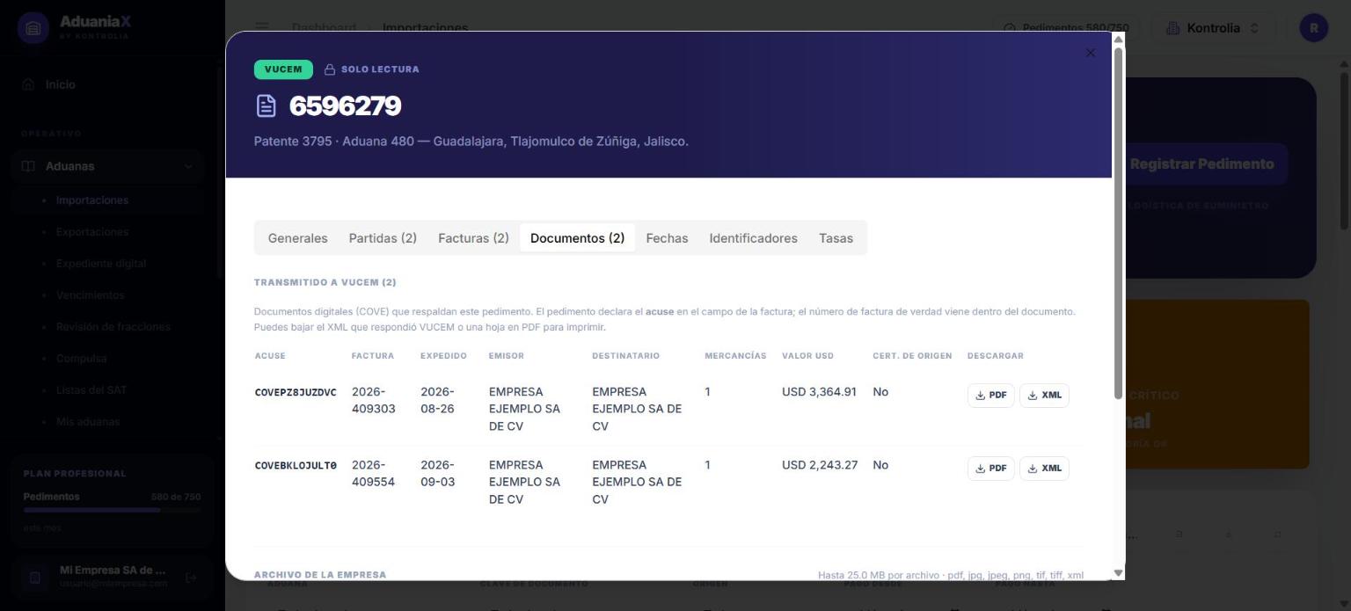This screenshot has height=611, width=1351.
Task: Close the pedimento detail dialog
Action: click(1091, 53)
